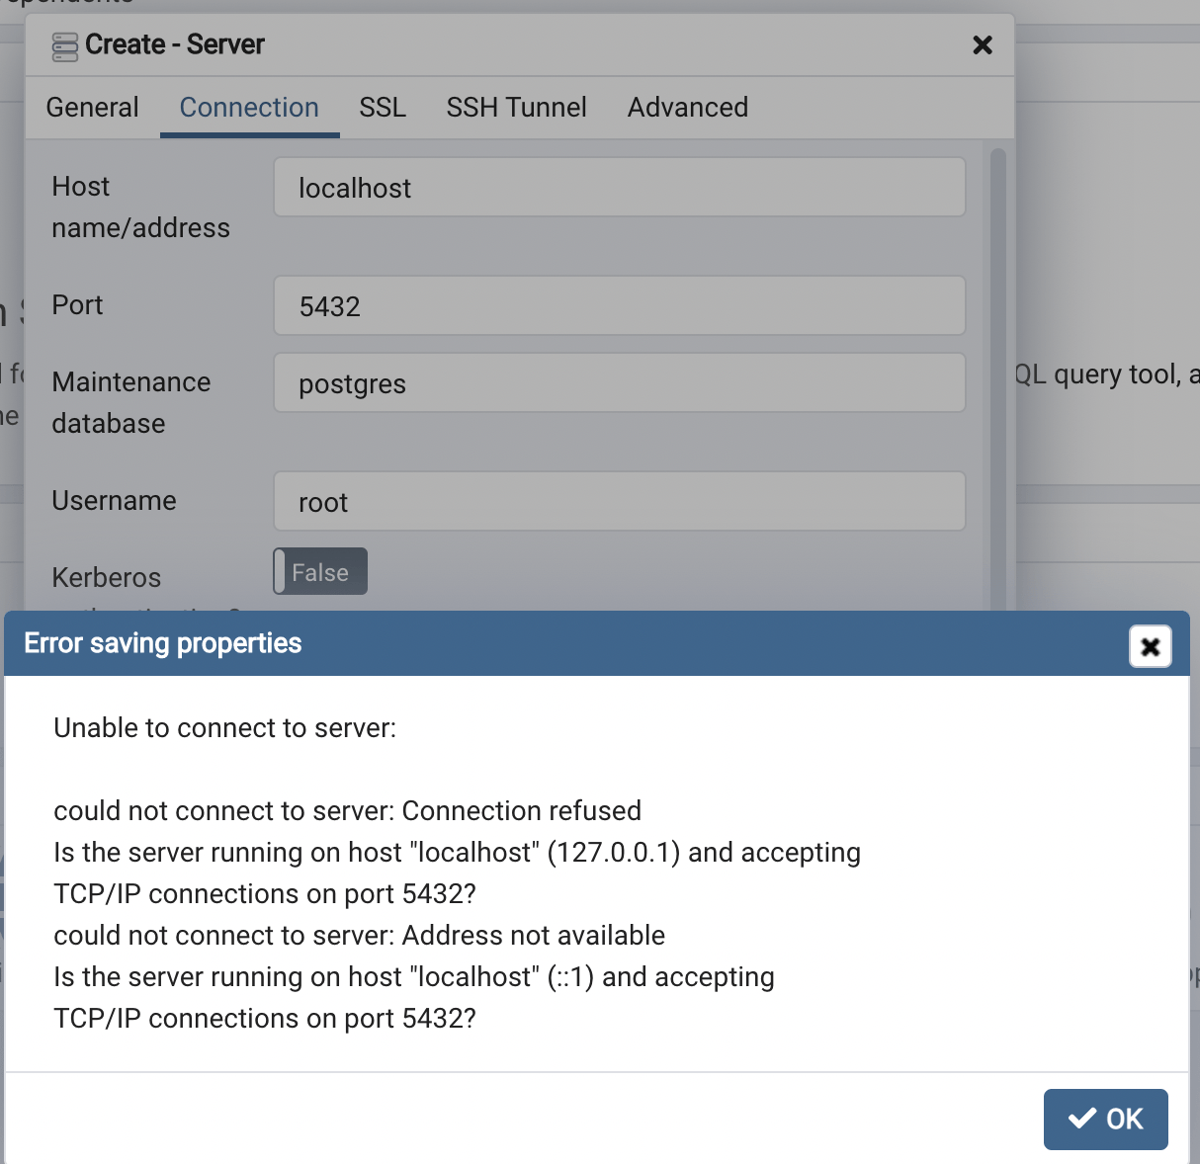Viewport: 1200px width, 1164px height.
Task: Click the Host name/address input field
Action: [619, 187]
